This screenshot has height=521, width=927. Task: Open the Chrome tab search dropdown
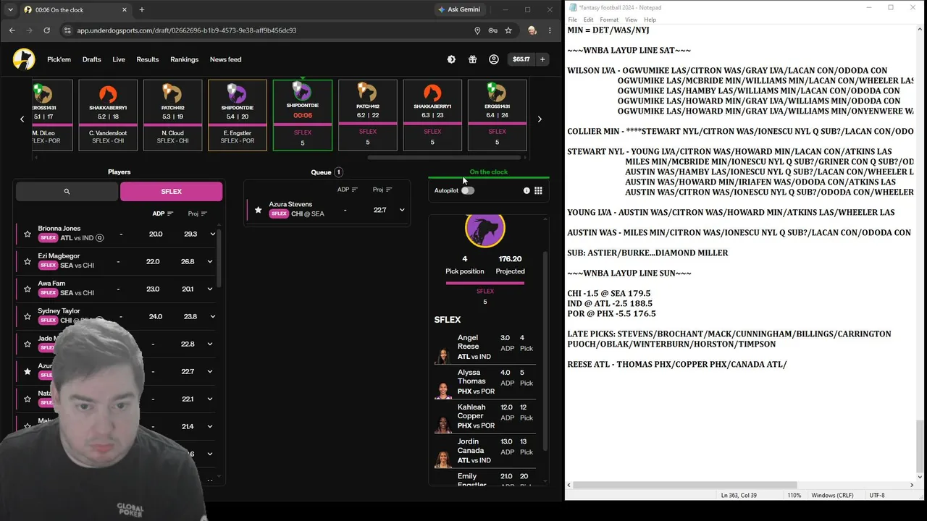point(10,9)
